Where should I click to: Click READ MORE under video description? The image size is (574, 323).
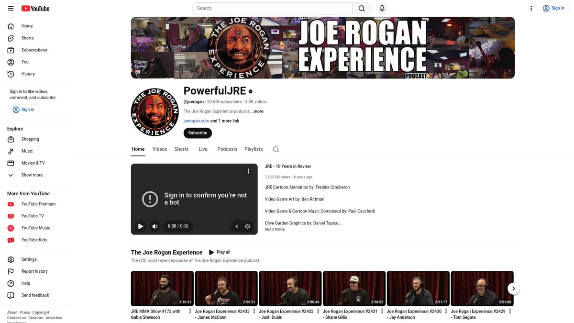[x=275, y=230]
